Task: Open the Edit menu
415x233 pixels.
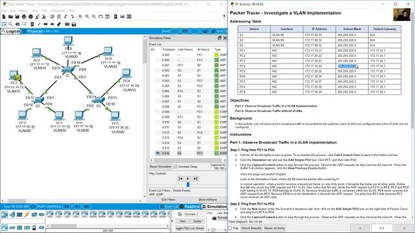Action: [12, 10]
